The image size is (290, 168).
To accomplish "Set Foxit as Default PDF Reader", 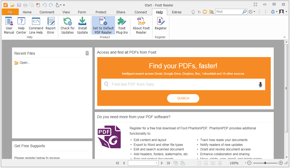I will tap(103, 26).
